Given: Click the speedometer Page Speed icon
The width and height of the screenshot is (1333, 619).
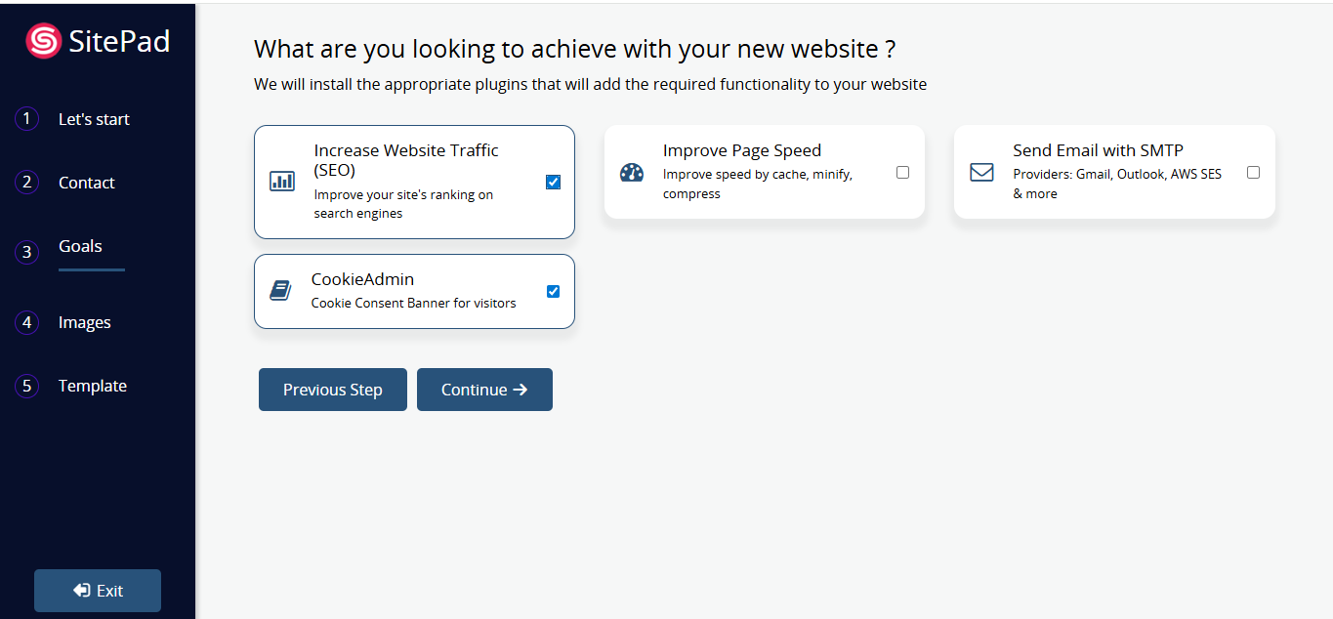Looking at the screenshot, I should click(632, 173).
